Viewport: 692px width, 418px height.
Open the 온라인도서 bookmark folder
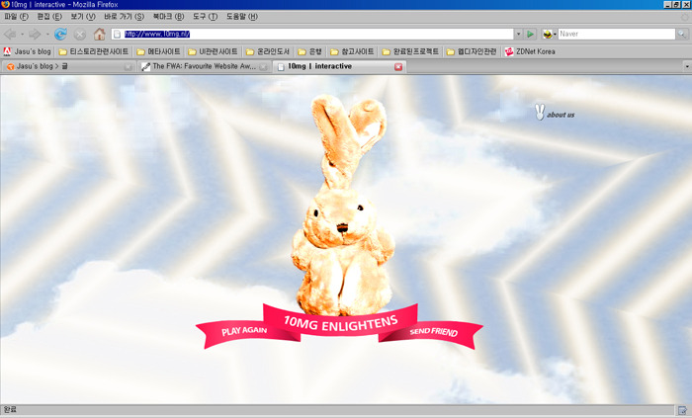tap(268, 51)
